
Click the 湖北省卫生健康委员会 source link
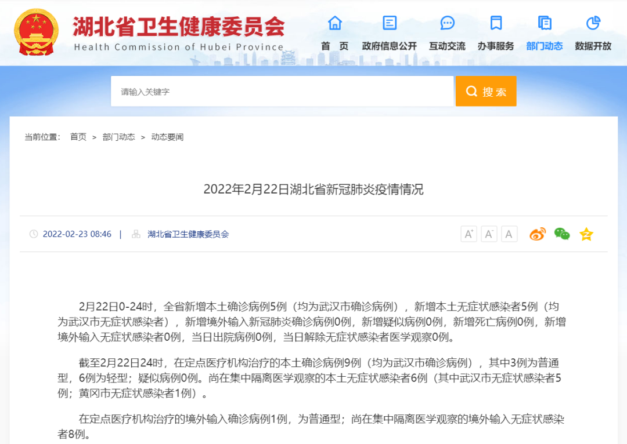[x=188, y=234]
